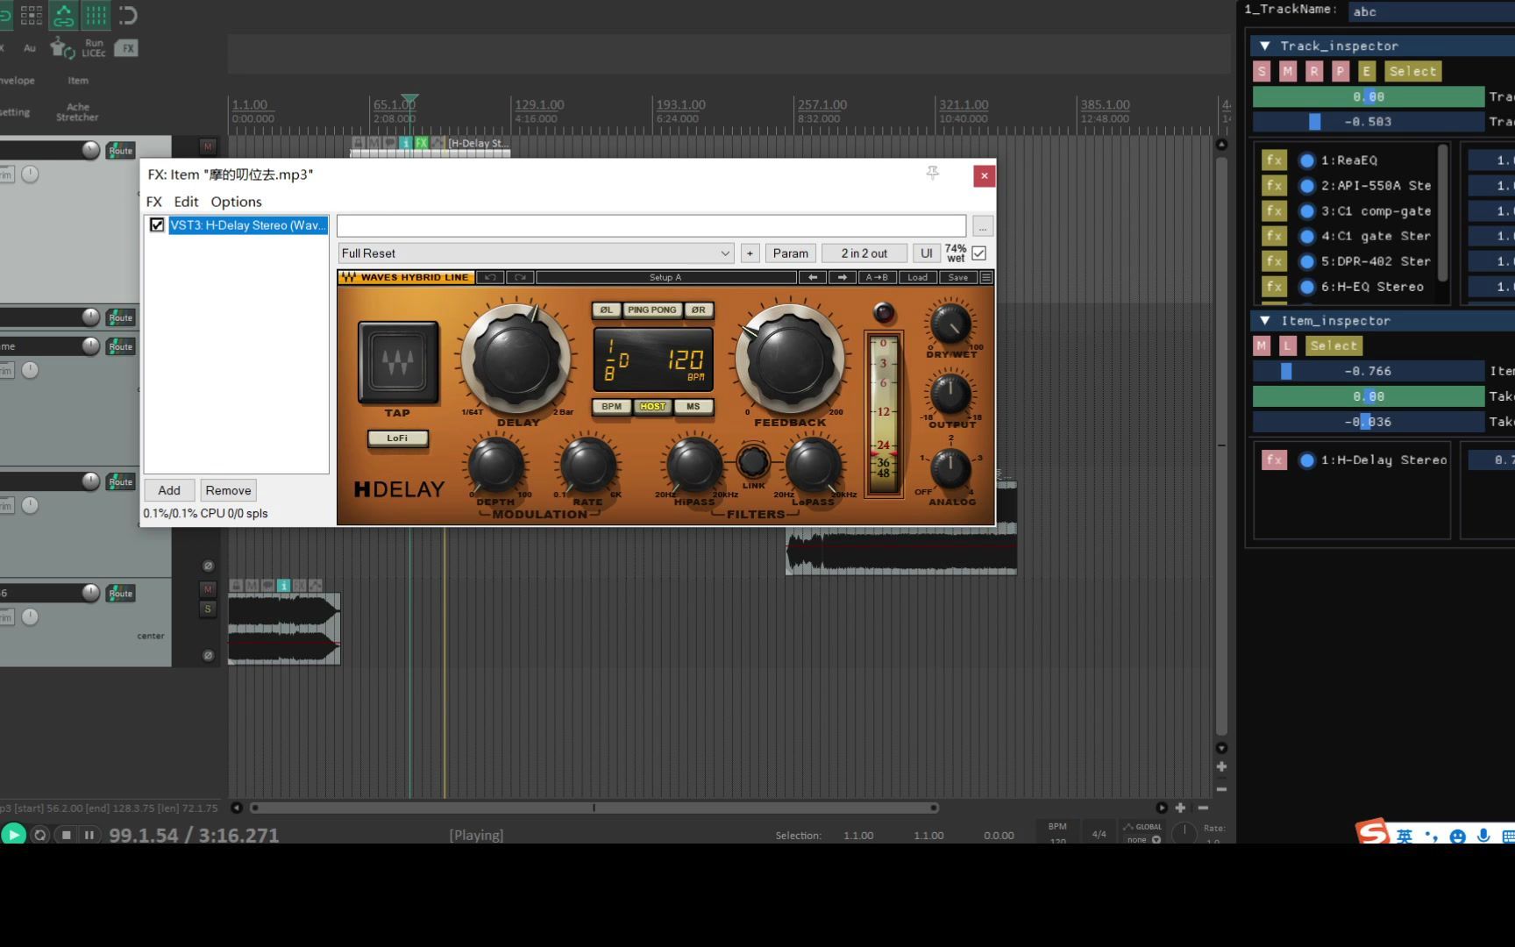Click the Track_inspector Select button

[1412, 71]
